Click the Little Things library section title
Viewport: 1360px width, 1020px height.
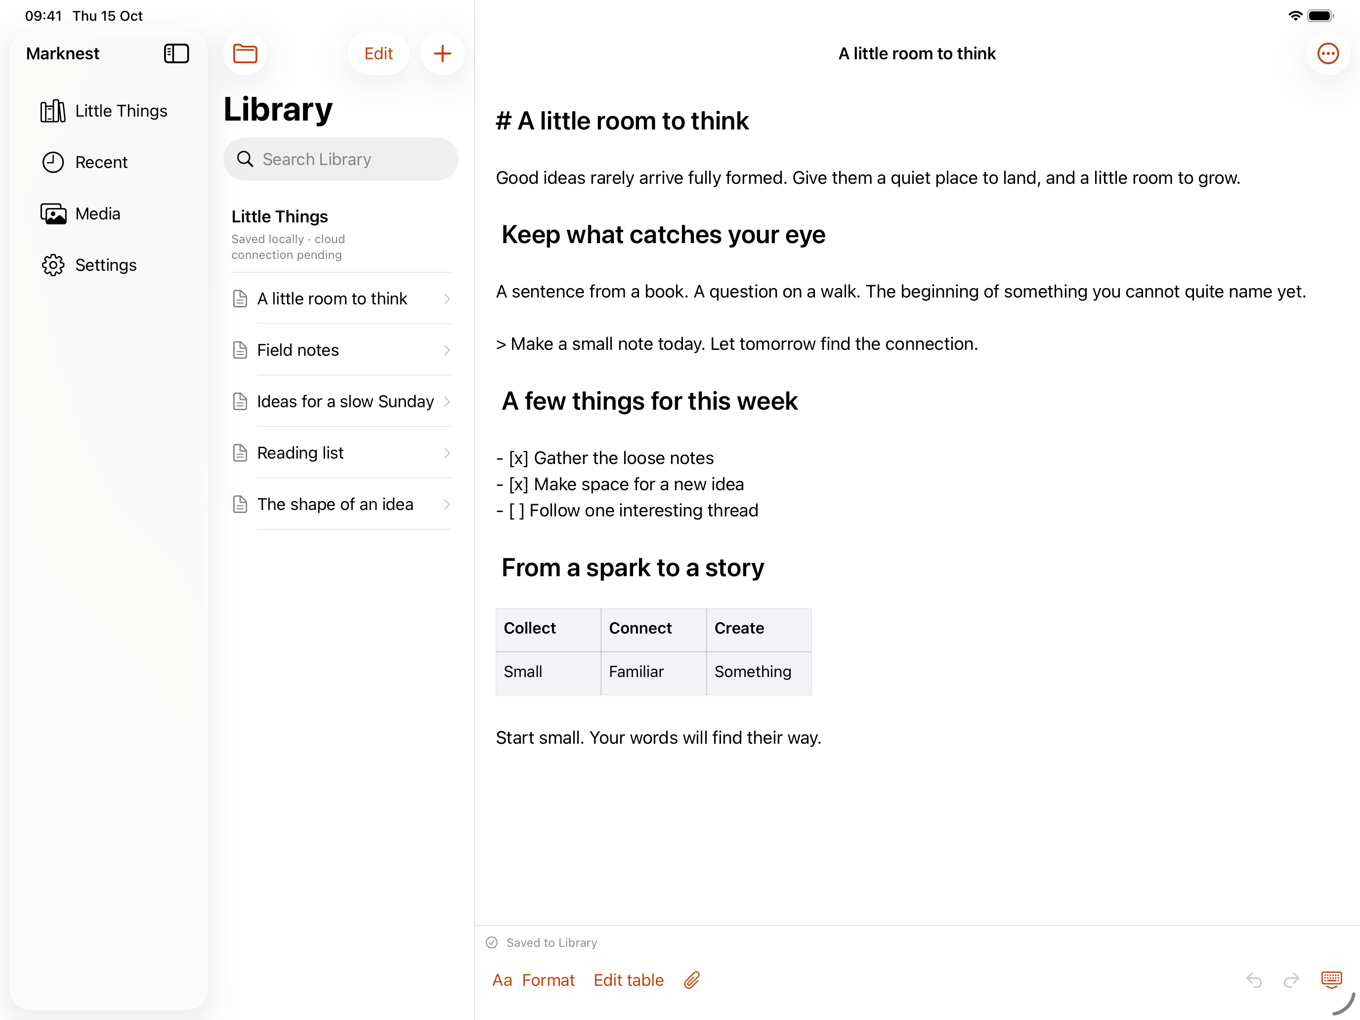pos(280,216)
